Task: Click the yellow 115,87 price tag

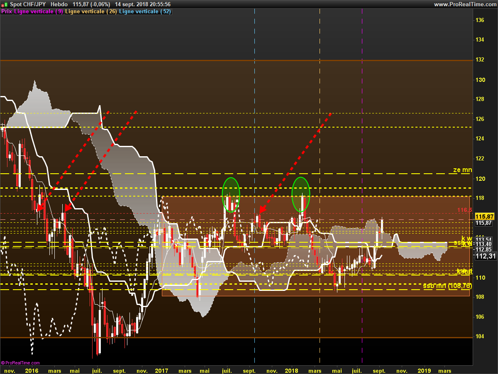Action: tap(485, 217)
